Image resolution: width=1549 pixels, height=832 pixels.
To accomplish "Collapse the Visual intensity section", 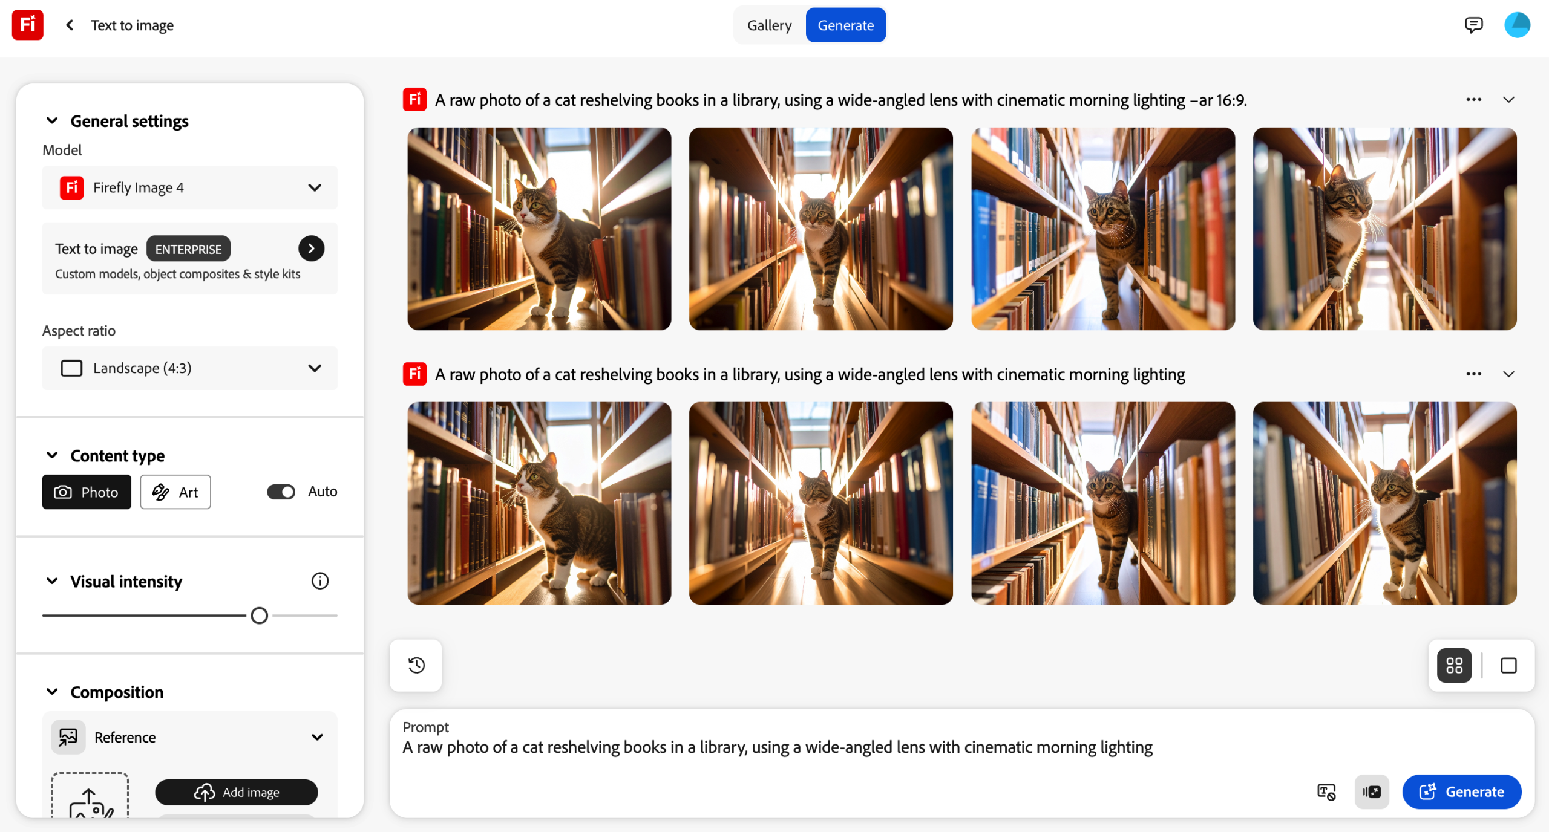I will click(52, 581).
